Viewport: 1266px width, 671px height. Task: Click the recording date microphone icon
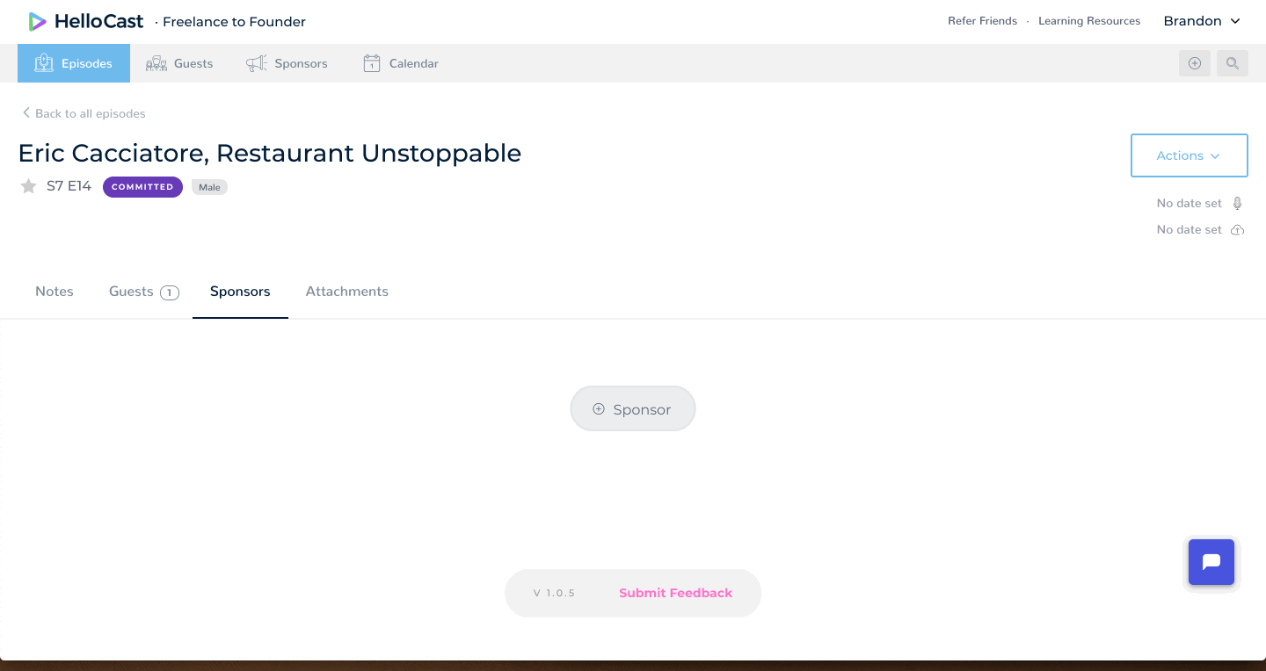1237,203
